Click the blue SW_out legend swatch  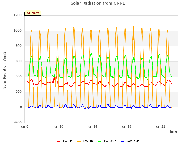(x=123, y=141)
